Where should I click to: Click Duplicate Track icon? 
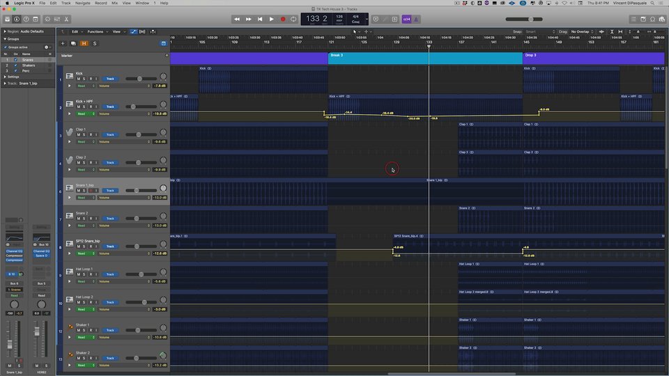tap(73, 43)
